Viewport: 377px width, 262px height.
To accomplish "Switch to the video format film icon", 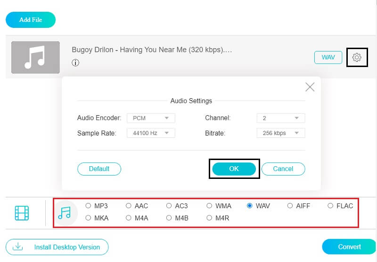I will (x=22, y=213).
